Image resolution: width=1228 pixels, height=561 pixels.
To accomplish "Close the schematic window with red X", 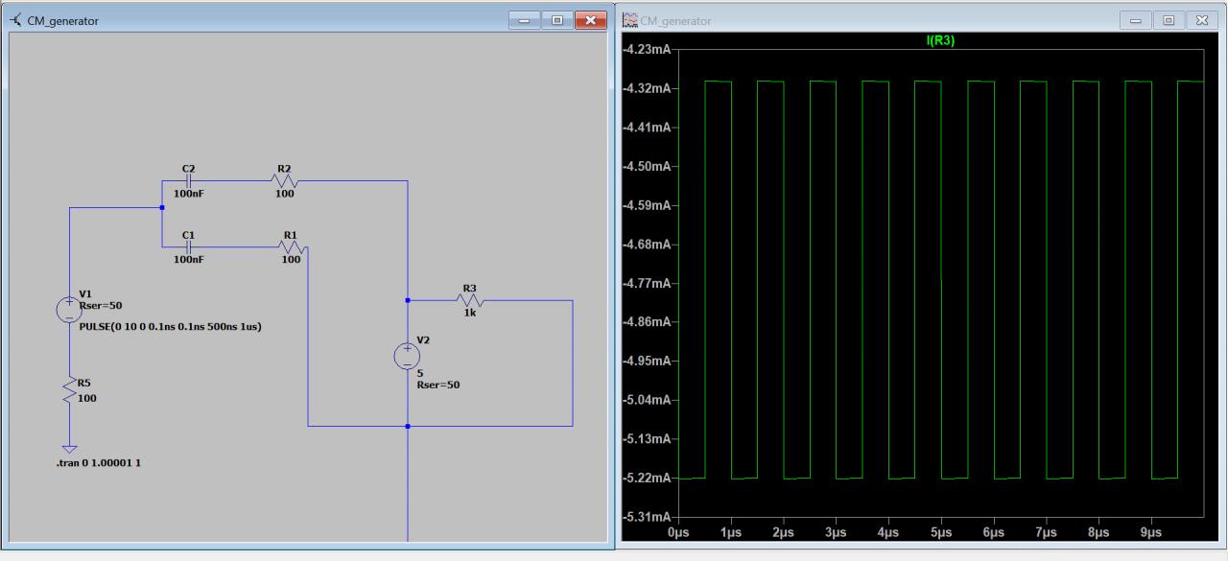I will pyautogui.click(x=591, y=20).
